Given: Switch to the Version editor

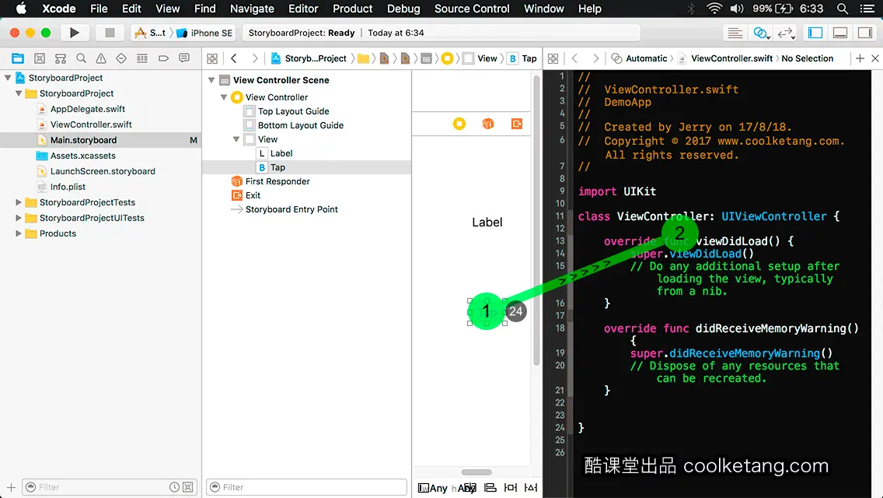Looking at the screenshot, I should (x=786, y=33).
